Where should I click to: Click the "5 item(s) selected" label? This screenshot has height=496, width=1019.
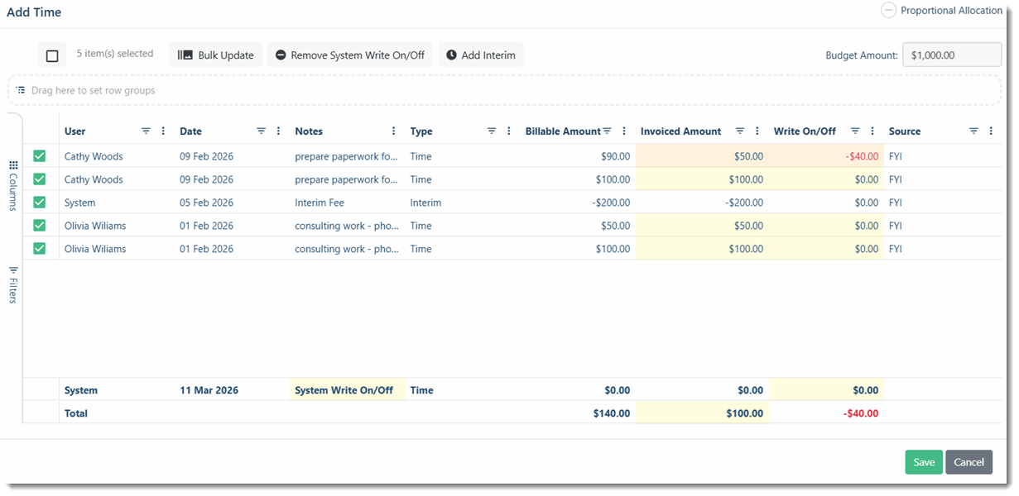tap(115, 54)
